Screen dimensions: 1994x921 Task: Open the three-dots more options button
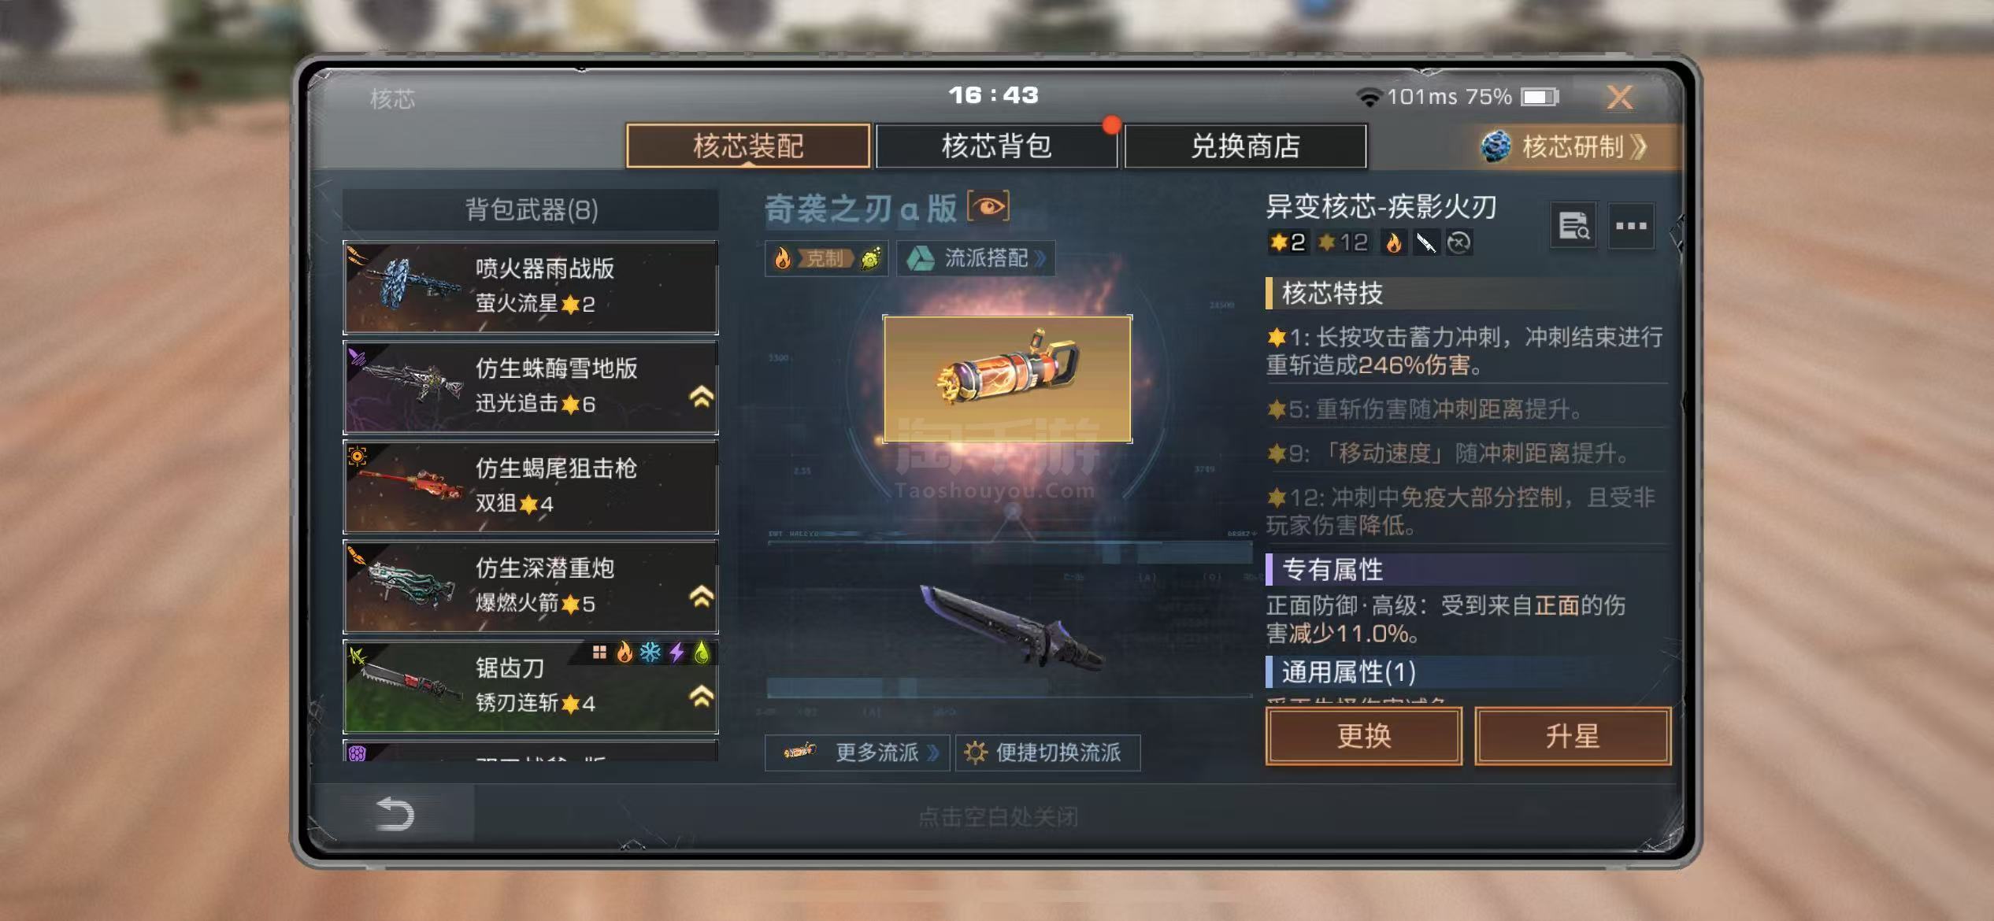(x=1631, y=226)
